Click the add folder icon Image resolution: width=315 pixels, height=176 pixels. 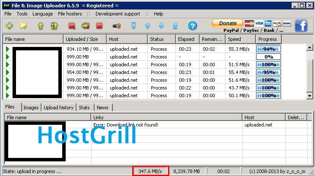point(23,26)
